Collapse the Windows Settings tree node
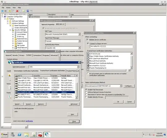Image resolution: width=167 pixels, height=138 pixels. click(8, 23)
